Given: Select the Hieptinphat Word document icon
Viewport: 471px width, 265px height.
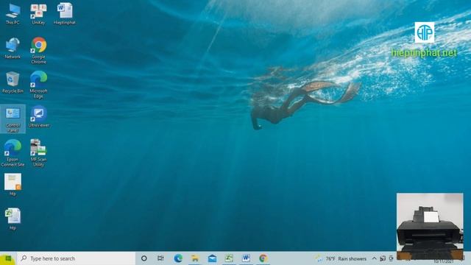Looking at the screenshot, I should point(65,14).
